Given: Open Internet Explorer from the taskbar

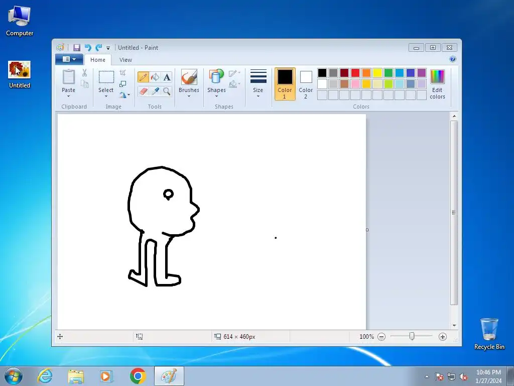Looking at the screenshot, I should [x=45, y=376].
